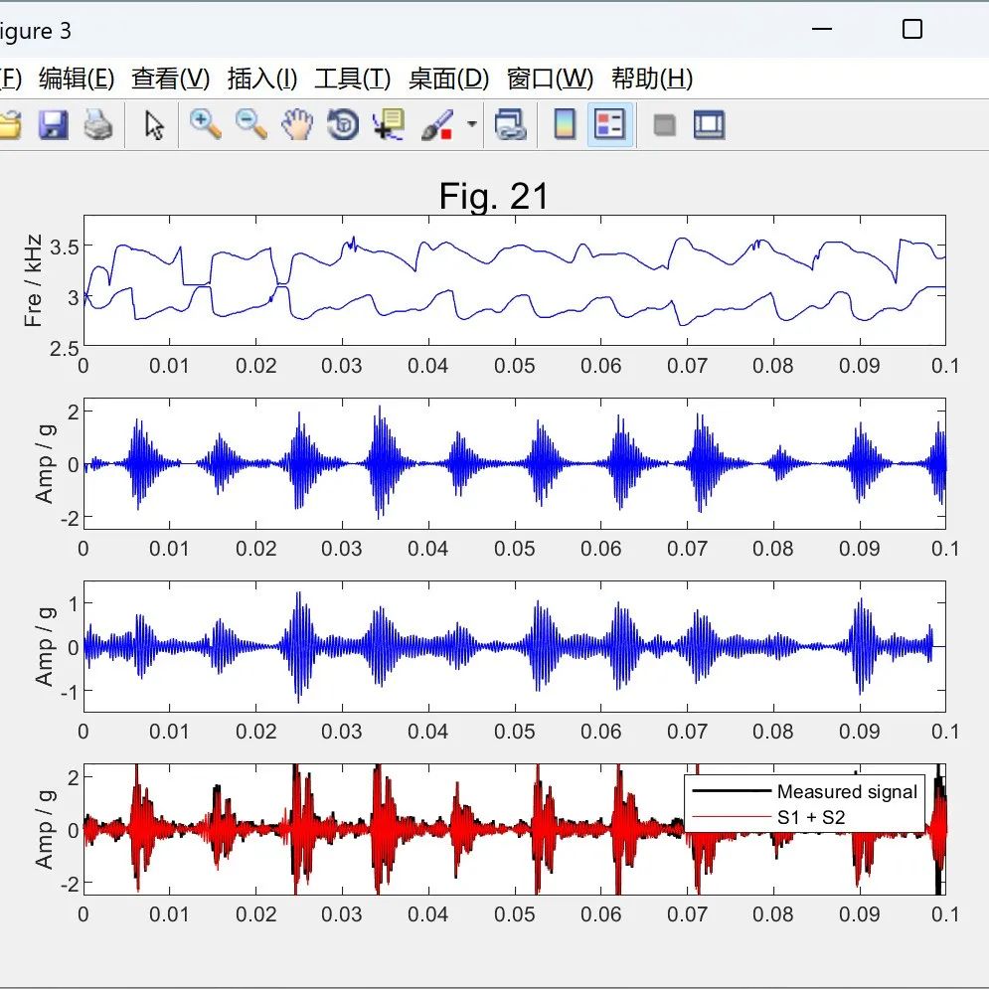This screenshot has width=989, height=989.
Task: Open the Brush color dropdown arrow
Action: coord(472,124)
